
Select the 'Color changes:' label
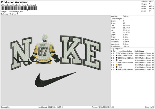pos(117,19)
